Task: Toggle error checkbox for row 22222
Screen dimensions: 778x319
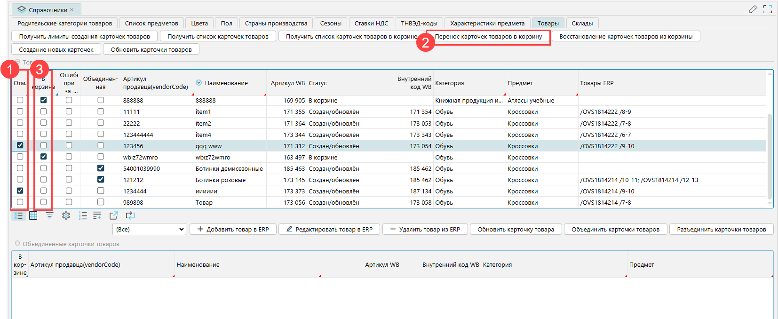Action: coord(69,123)
